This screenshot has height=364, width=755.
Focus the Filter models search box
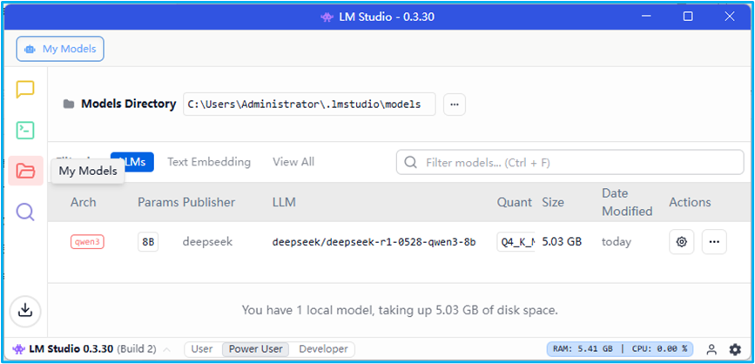(570, 163)
